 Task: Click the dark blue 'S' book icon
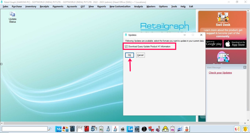click(73, 129)
